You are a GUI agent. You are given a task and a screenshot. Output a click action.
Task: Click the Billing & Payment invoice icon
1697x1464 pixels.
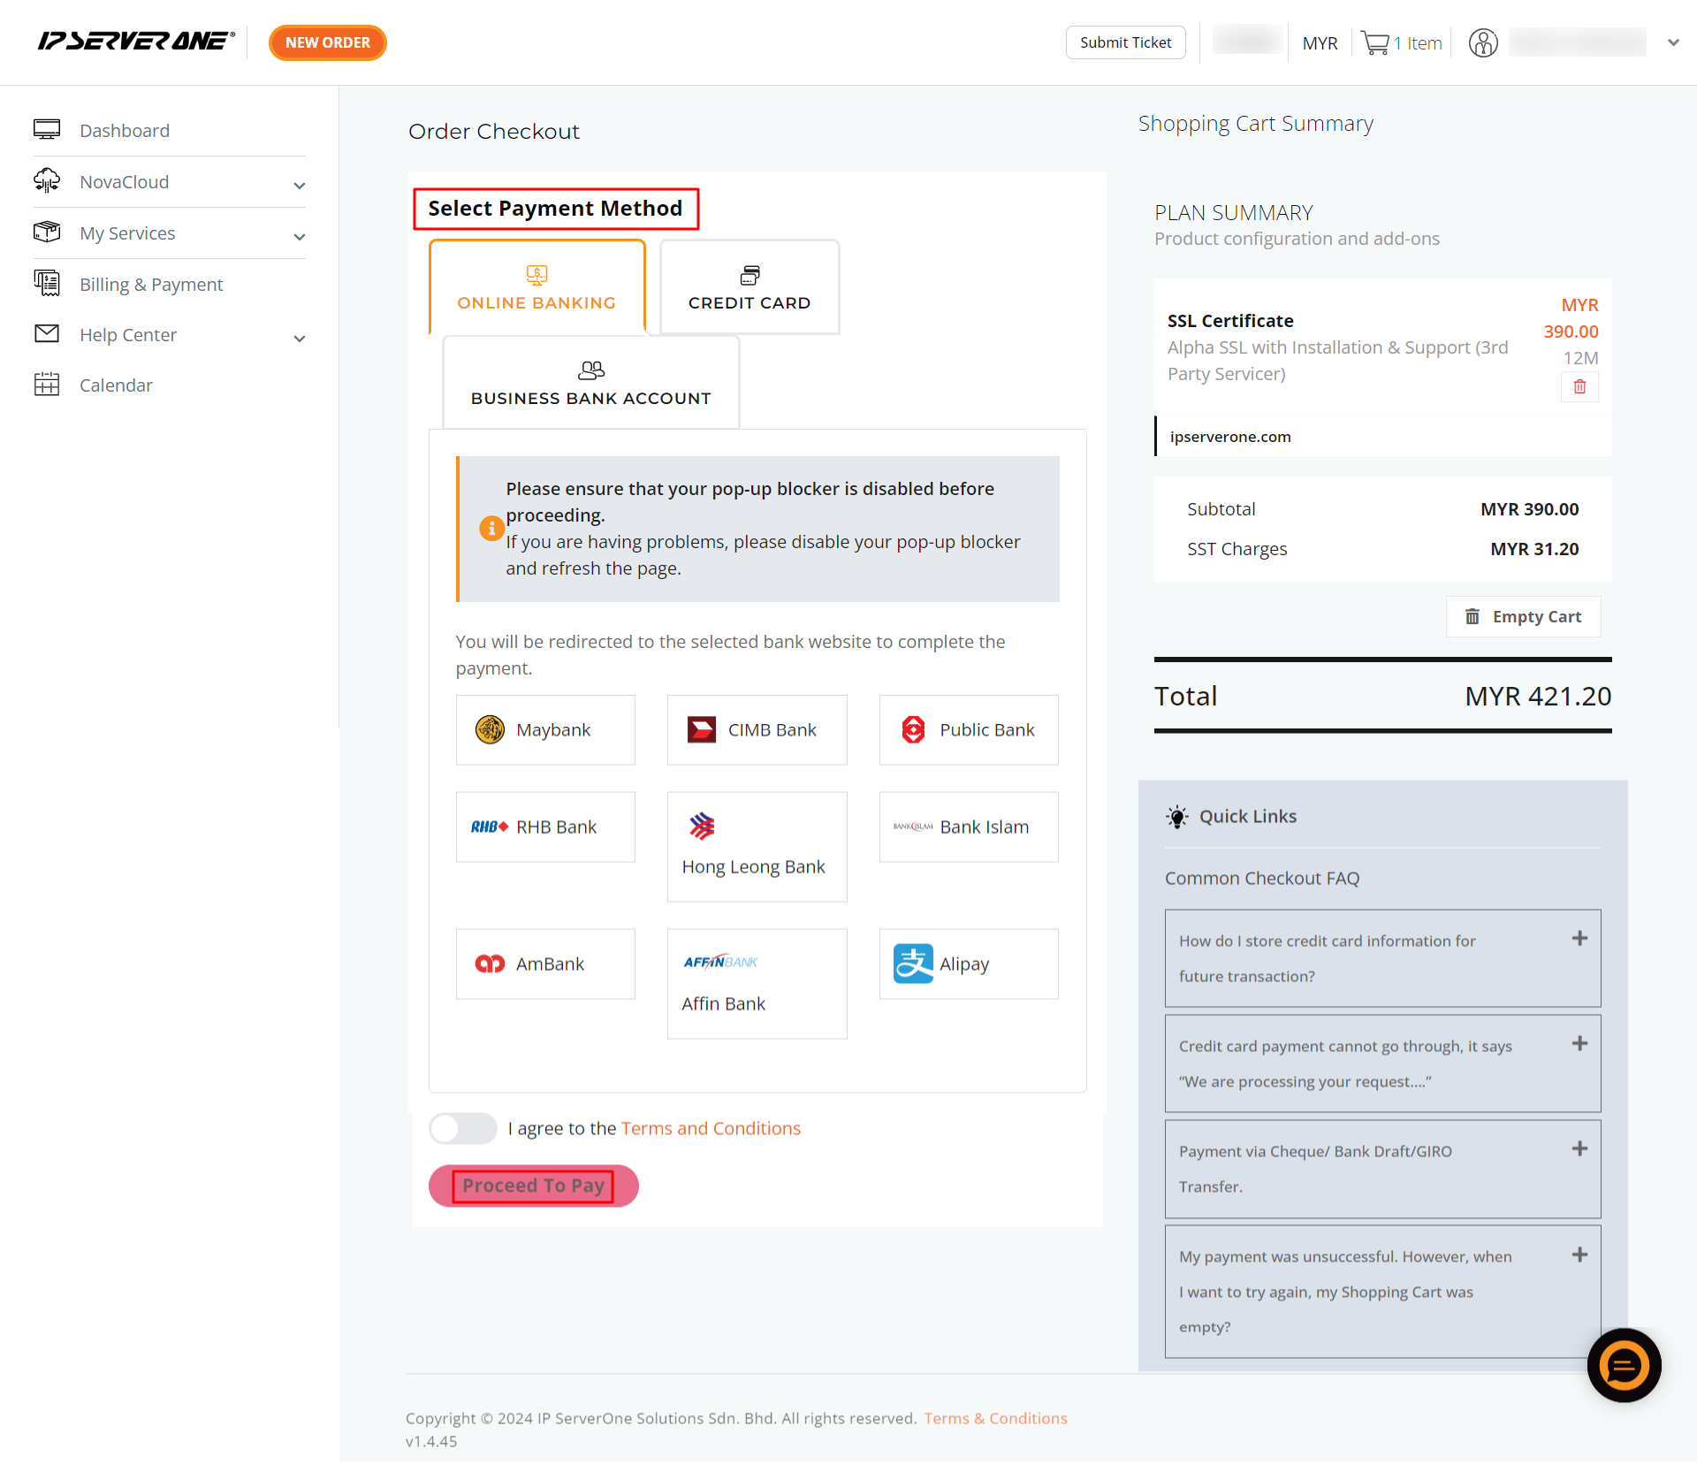tap(47, 284)
